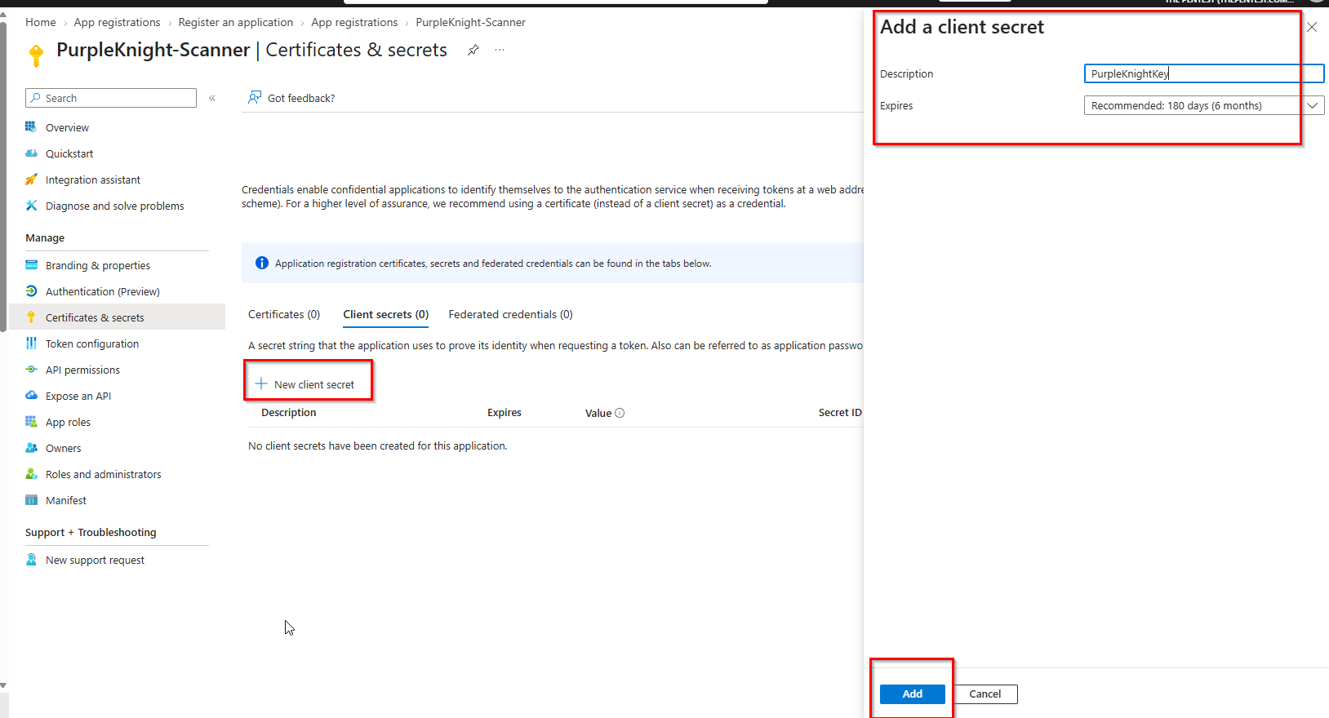Image resolution: width=1329 pixels, height=718 pixels.
Task: Open Token configuration
Action: click(x=92, y=343)
